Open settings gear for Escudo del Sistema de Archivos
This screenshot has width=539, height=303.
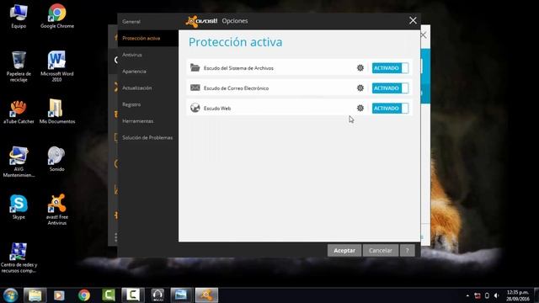(x=360, y=68)
